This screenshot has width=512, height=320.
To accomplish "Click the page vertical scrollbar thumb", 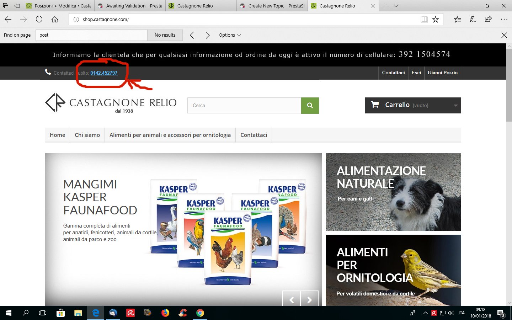I will 509,85.
